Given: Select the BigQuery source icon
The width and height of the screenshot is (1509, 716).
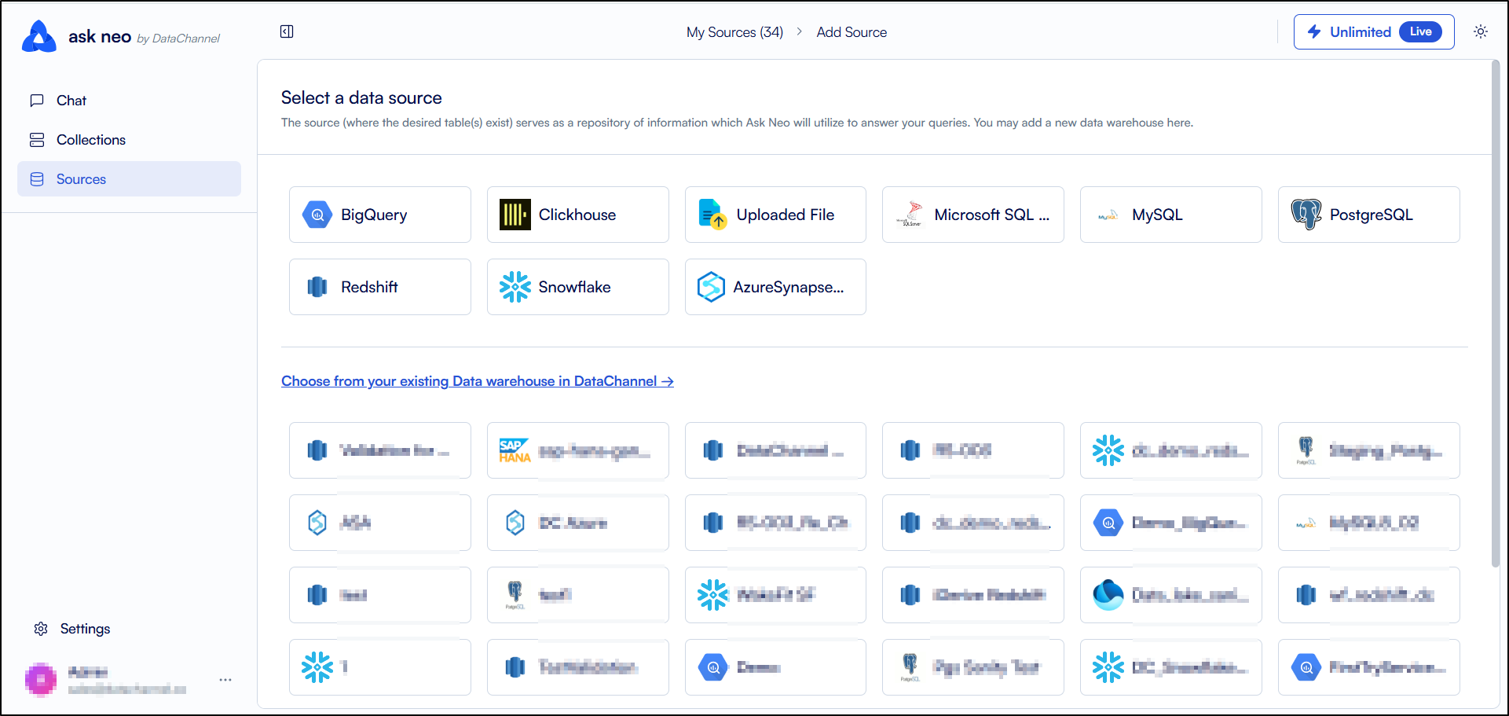Looking at the screenshot, I should click(317, 215).
